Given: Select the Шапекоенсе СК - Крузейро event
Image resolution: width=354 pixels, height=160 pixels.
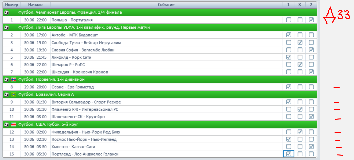Looking at the screenshot, I should point(78,117).
